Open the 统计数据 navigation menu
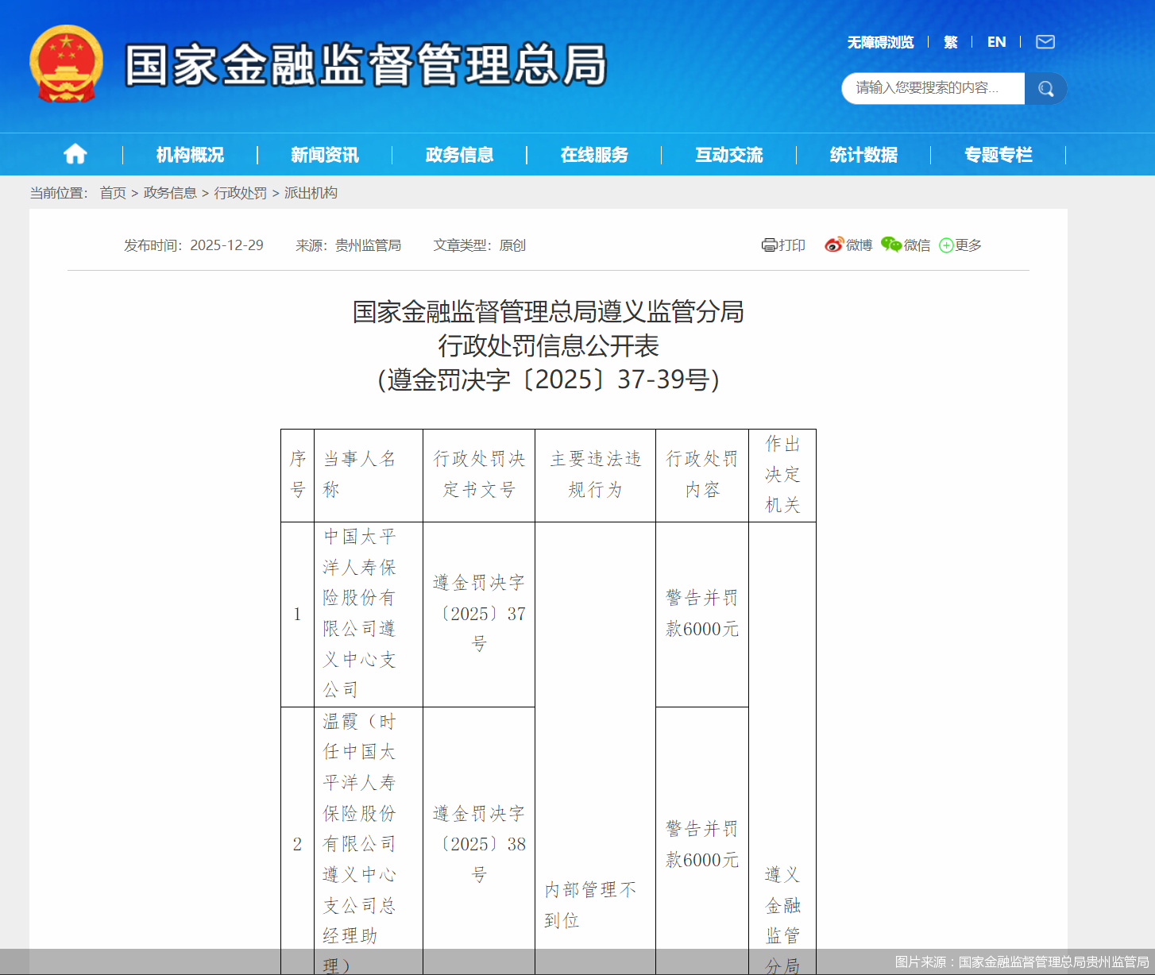Viewport: 1155px width, 975px height. pyautogui.click(x=863, y=154)
